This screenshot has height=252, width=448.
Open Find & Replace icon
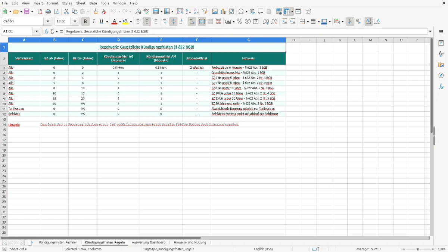point(138,12)
